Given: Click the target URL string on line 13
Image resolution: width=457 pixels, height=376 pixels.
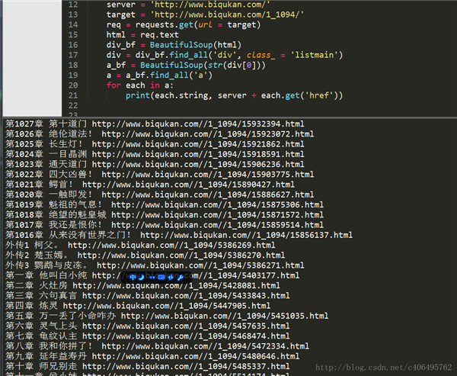Looking at the screenshot, I should pos(227,14).
